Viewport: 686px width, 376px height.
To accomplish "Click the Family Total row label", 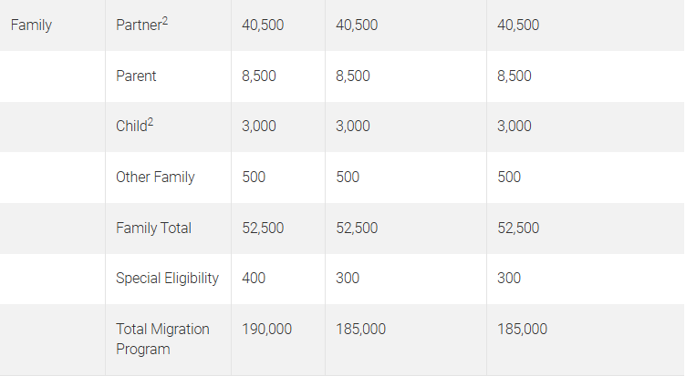I will (153, 229).
